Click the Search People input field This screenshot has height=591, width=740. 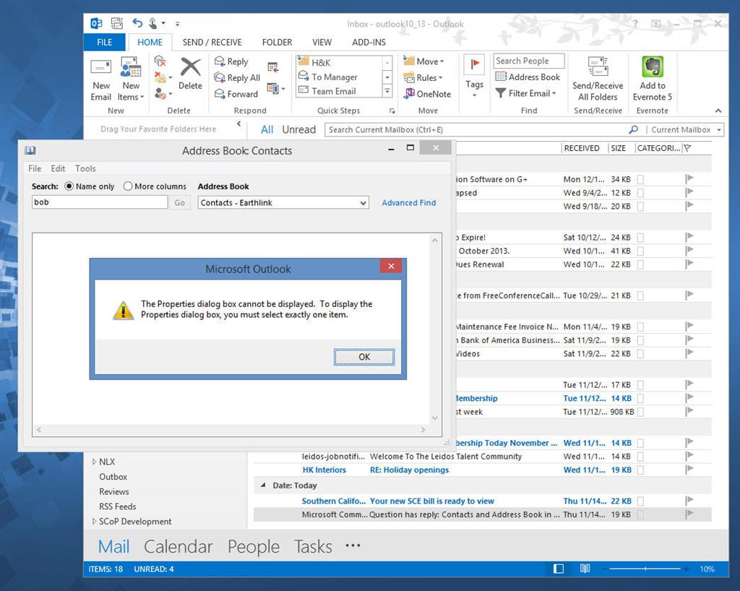click(528, 61)
